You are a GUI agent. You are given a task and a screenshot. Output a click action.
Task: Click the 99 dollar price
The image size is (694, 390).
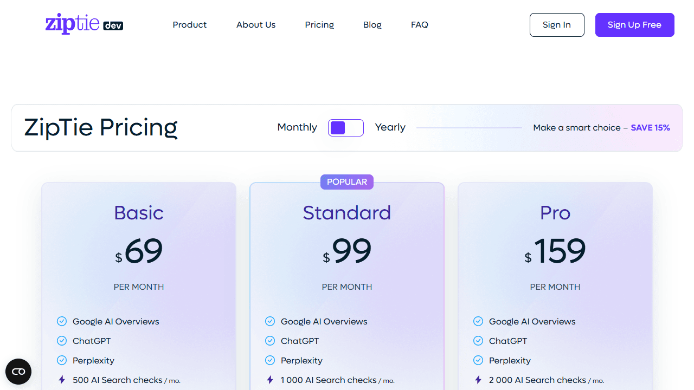(347, 251)
